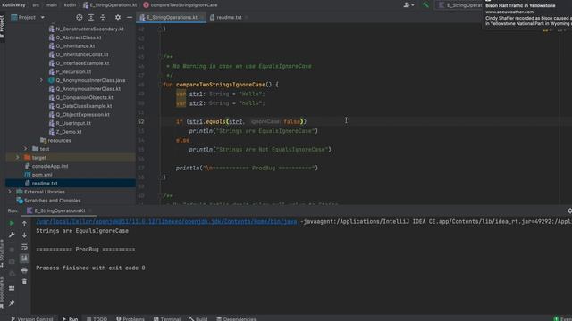Viewport: 572px width, 321px height.
Task: Close the readme.txt editor tab
Action: [247, 17]
